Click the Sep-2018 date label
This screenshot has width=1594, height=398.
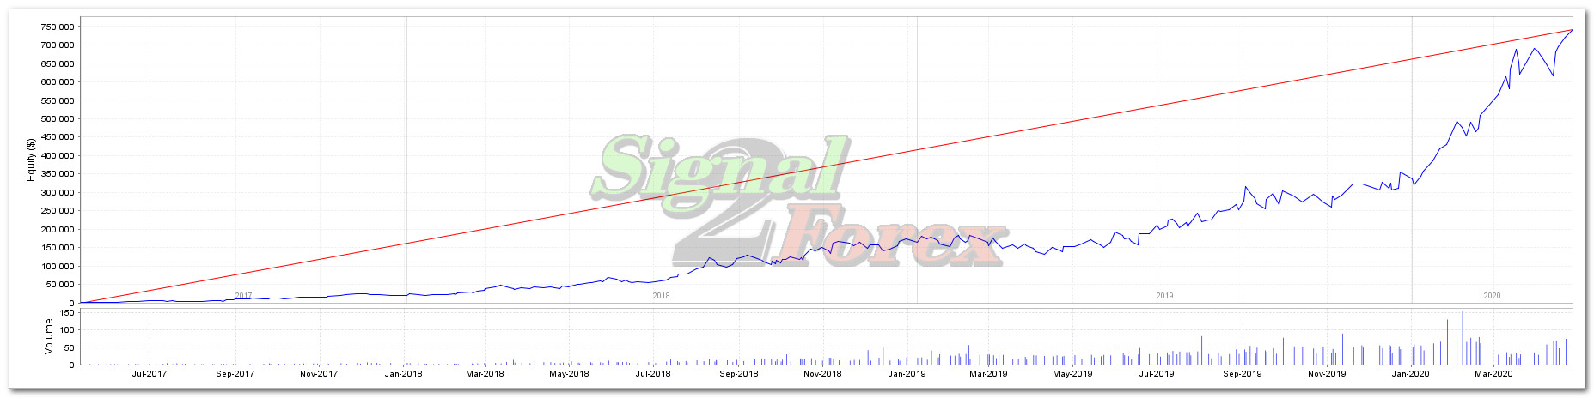click(739, 374)
